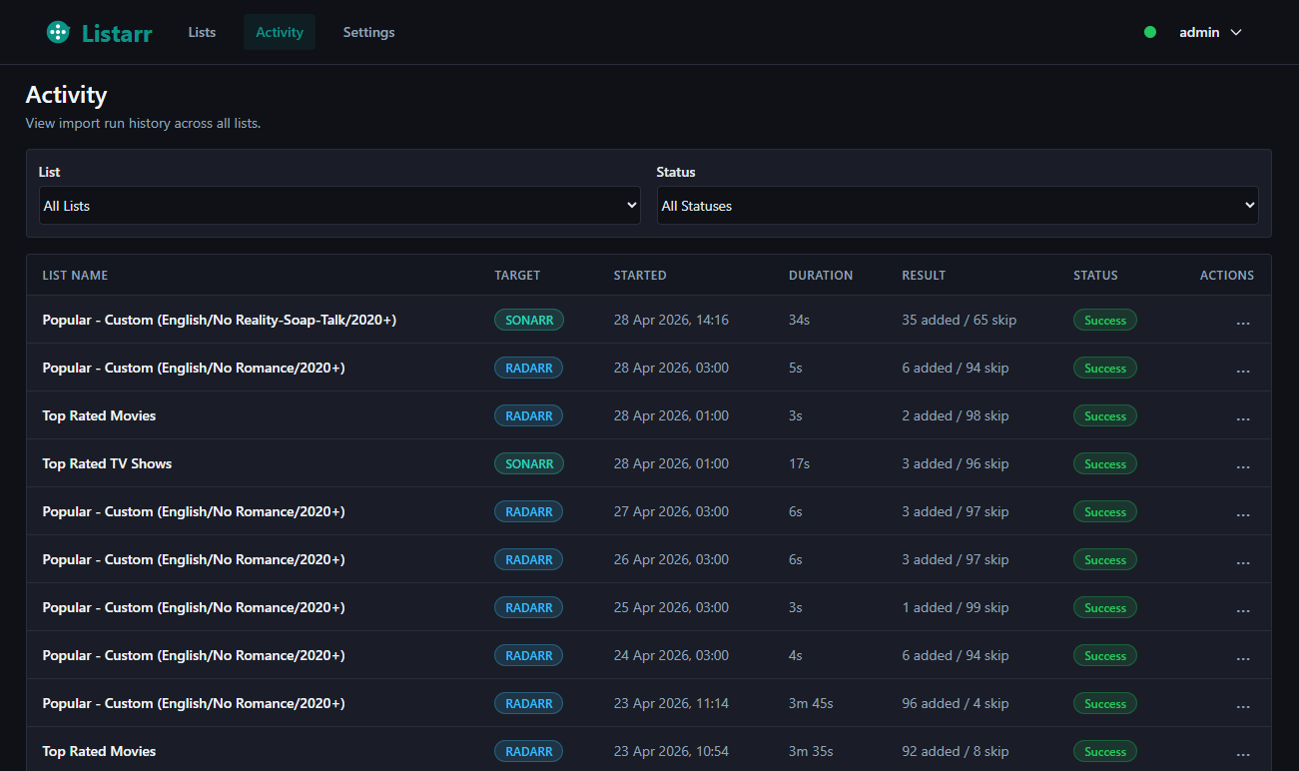The height and width of the screenshot is (771, 1299).
Task: Click Success badge on 23 Apr 11:14 run
Action: coord(1105,704)
